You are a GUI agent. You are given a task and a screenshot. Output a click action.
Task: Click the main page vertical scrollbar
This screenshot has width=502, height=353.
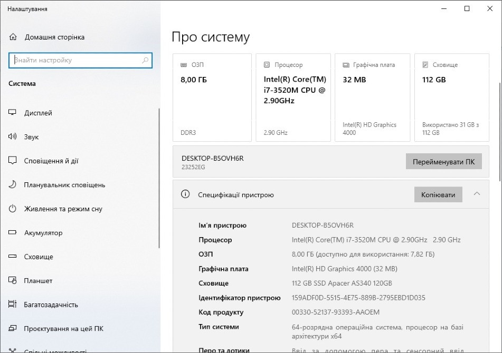pyautogui.click(x=500, y=131)
